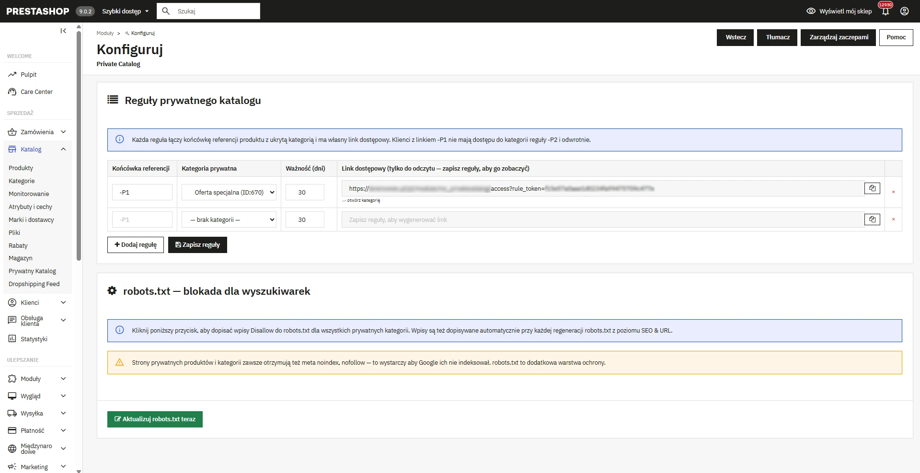Open Rabaty in the Katalog submenu
This screenshot has height=473, width=920.
[18, 245]
